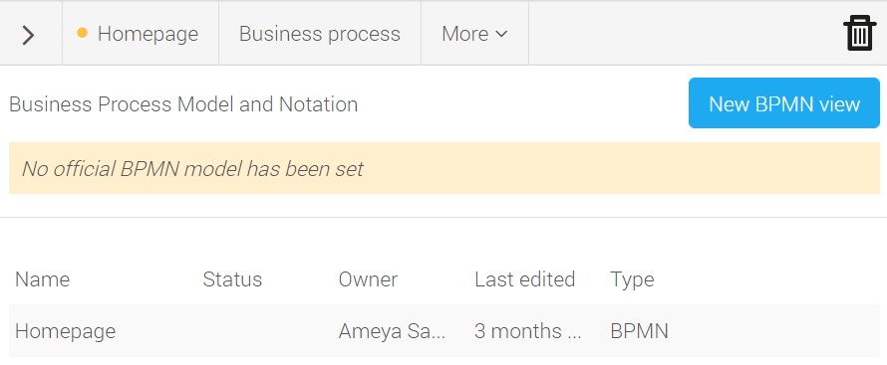This screenshot has height=365, width=887.
Task: Select the Business Process Model and Notation heading
Action: point(183,104)
